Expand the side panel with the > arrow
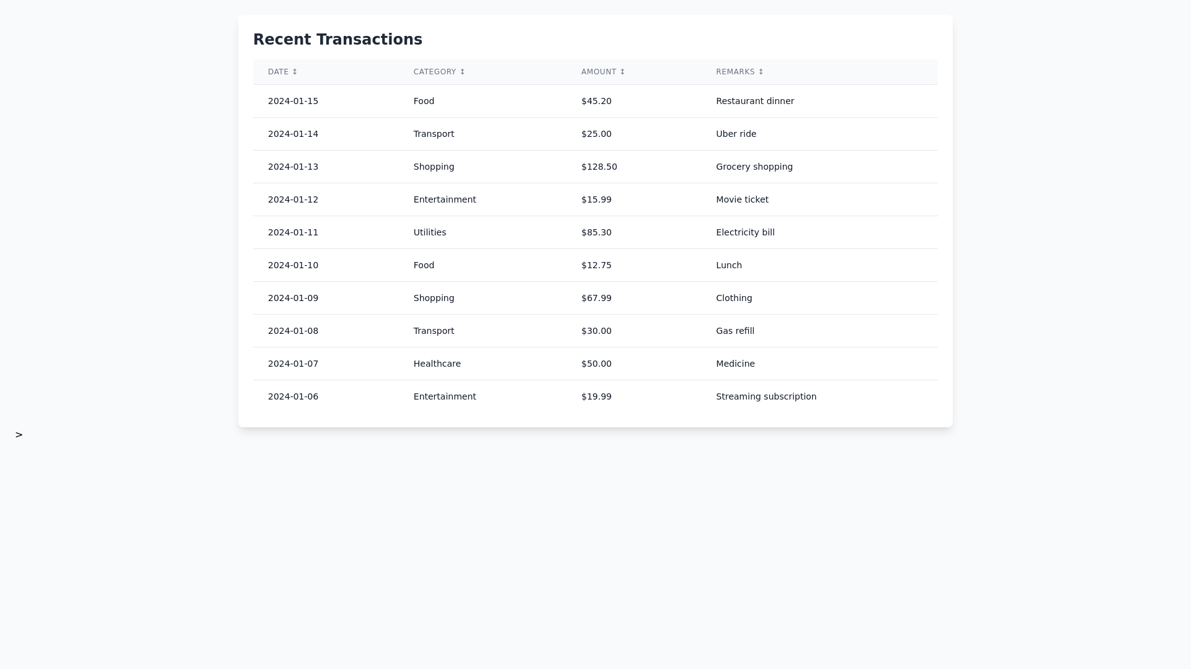The height and width of the screenshot is (669, 1191). click(x=19, y=435)
